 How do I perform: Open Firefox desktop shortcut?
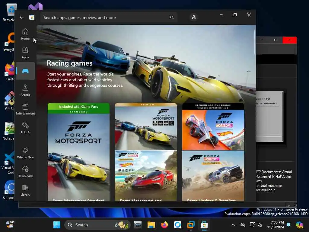click(x=10, y=71)
